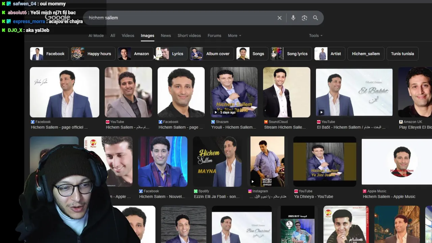The image size is (432, 243).
Task: Select the Hichem_sallem filter chip
Action: click(366, 54)
